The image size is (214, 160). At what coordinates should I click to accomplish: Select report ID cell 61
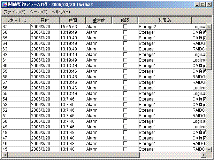pos(16,60)
